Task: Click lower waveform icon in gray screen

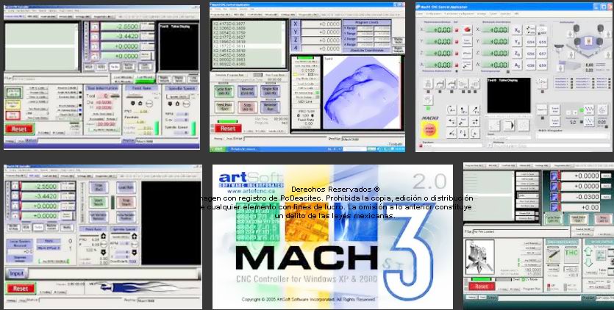Action: pyautogui.click(x=589, y=121)
